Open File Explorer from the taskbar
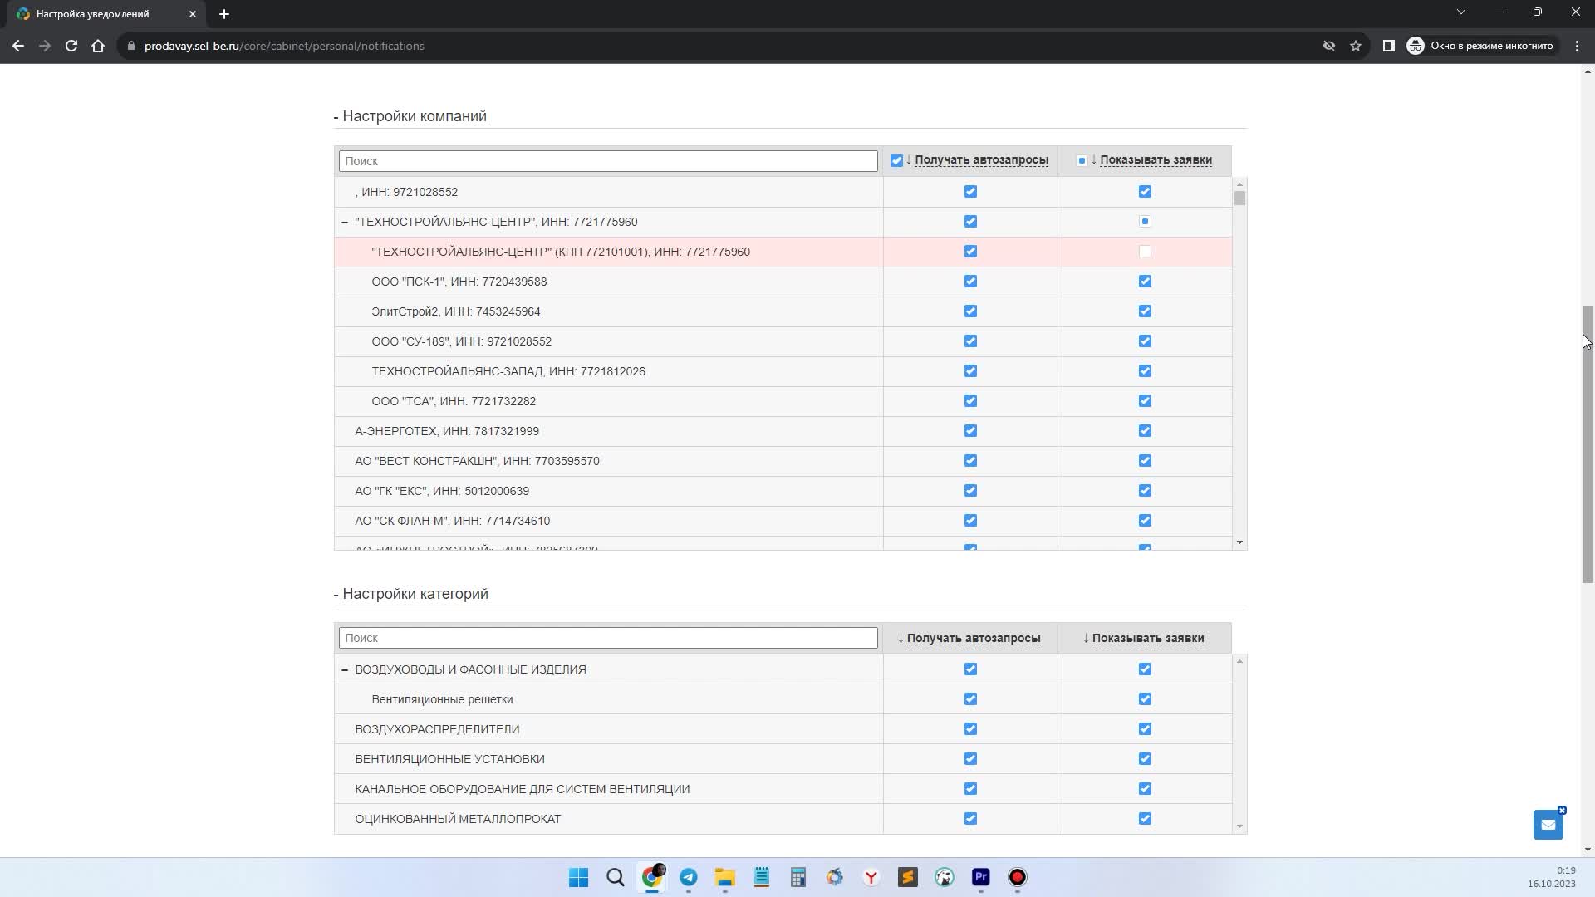The height and width of the screenshot is (897, 1595). (725, 877)
